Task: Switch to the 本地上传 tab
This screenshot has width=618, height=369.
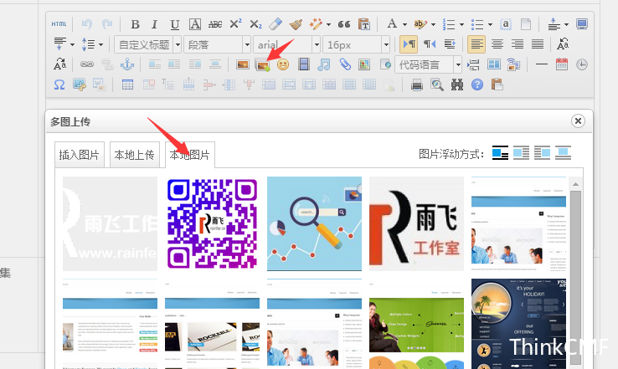Action: click(134, 155)
